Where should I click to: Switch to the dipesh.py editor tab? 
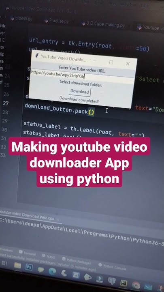[x=21, y=18]
